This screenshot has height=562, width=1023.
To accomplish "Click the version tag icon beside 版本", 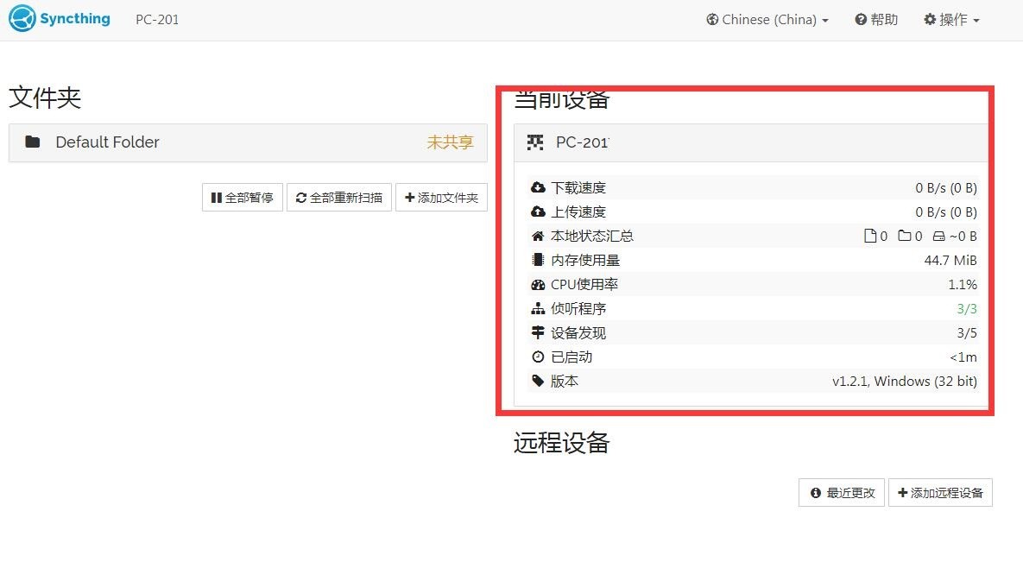I will tap(538, 381).
